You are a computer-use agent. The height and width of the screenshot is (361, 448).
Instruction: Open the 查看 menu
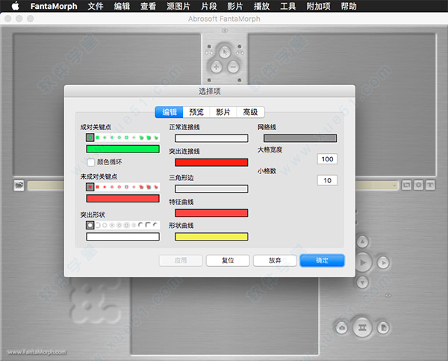(149, 6)
